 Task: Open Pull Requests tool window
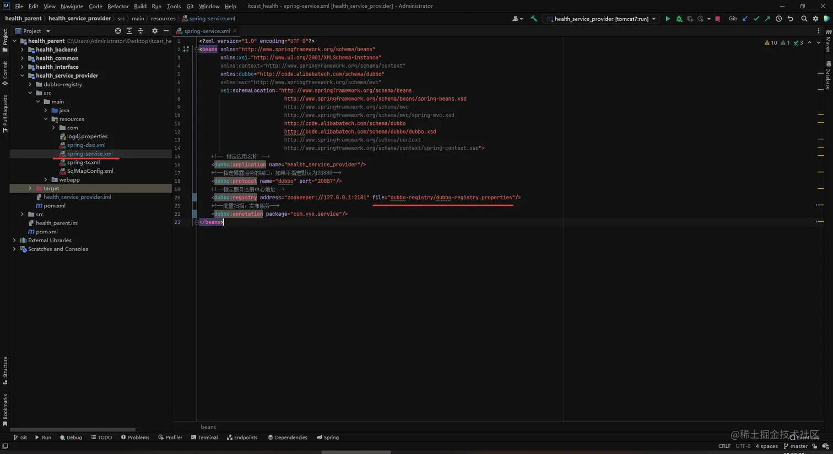pos(5,114)
